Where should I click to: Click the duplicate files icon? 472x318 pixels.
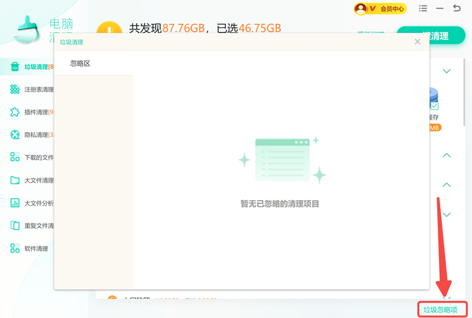15,225
